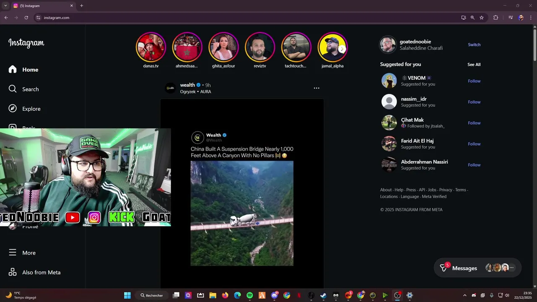View reviztv story
The height and width of the screenshot is (302, 537).
260,47
